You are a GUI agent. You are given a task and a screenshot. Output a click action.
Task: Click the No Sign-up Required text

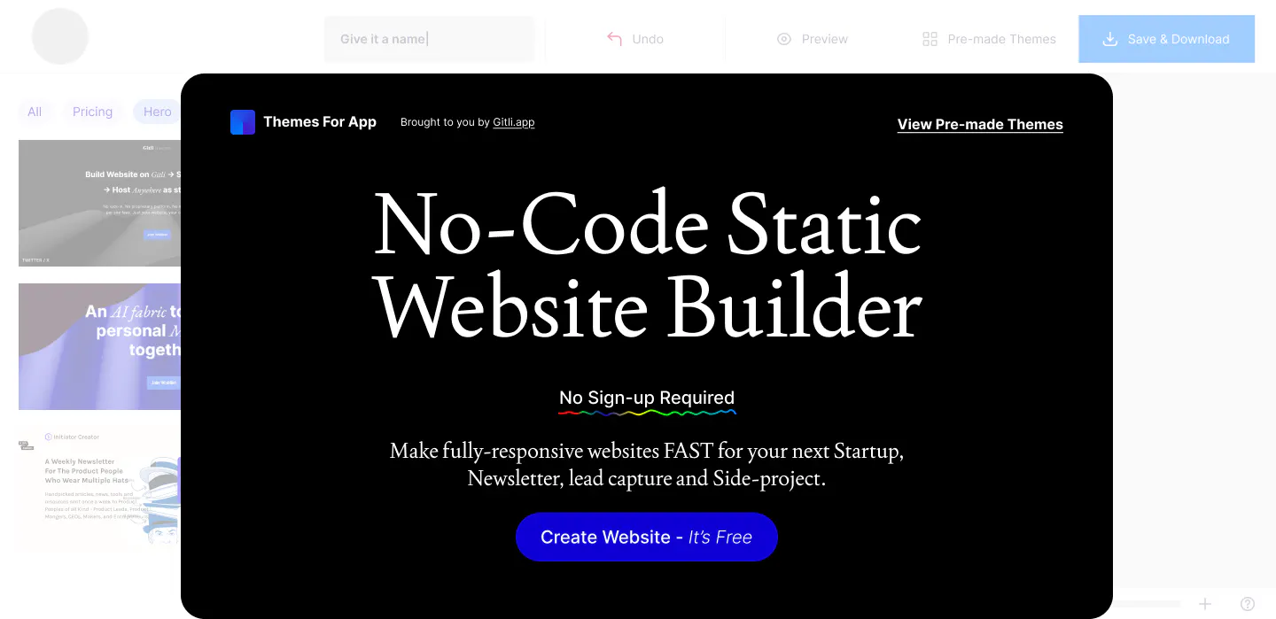coord(647,398)
